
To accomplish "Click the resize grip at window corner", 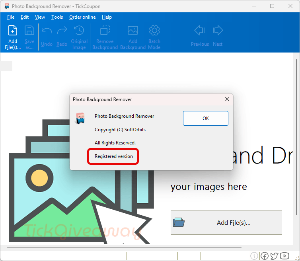I will pos(297,258).
